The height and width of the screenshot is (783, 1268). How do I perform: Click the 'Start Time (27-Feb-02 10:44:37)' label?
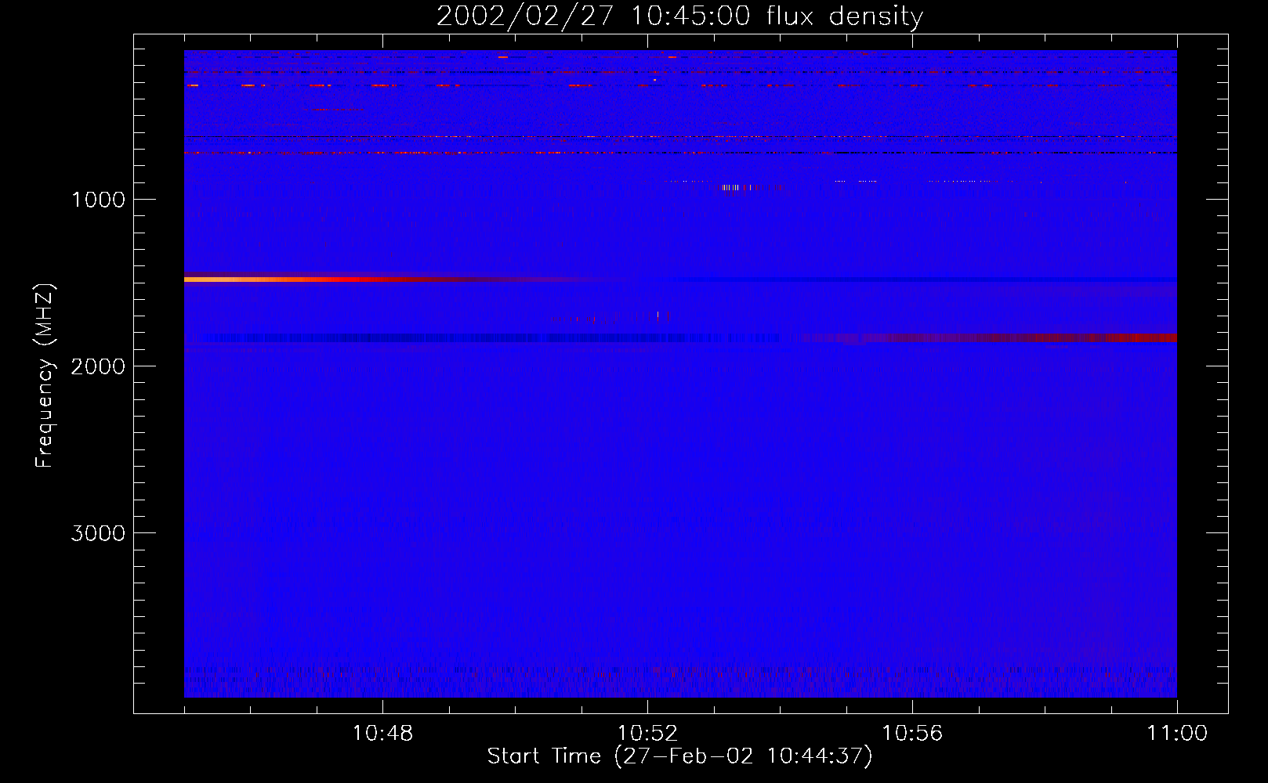tap(679, 756)
